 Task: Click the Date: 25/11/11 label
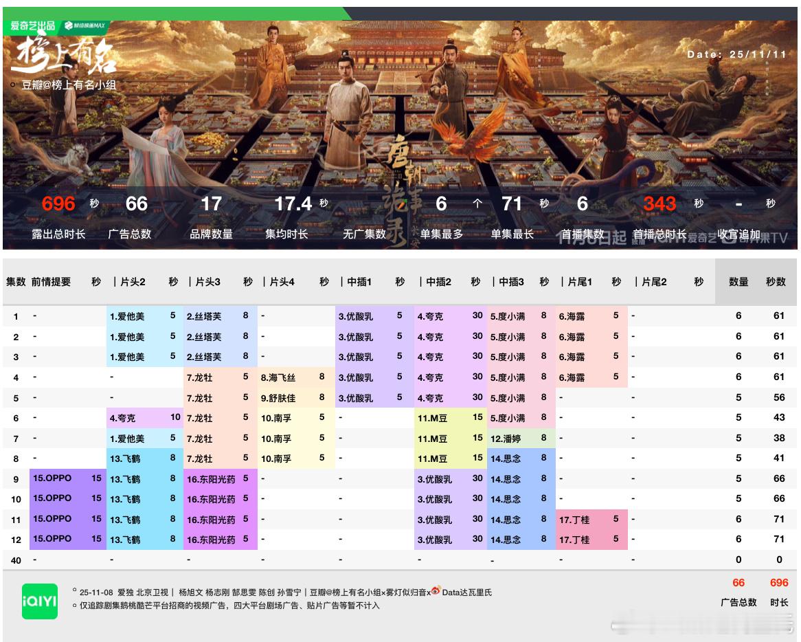click(x=736, y=54)
